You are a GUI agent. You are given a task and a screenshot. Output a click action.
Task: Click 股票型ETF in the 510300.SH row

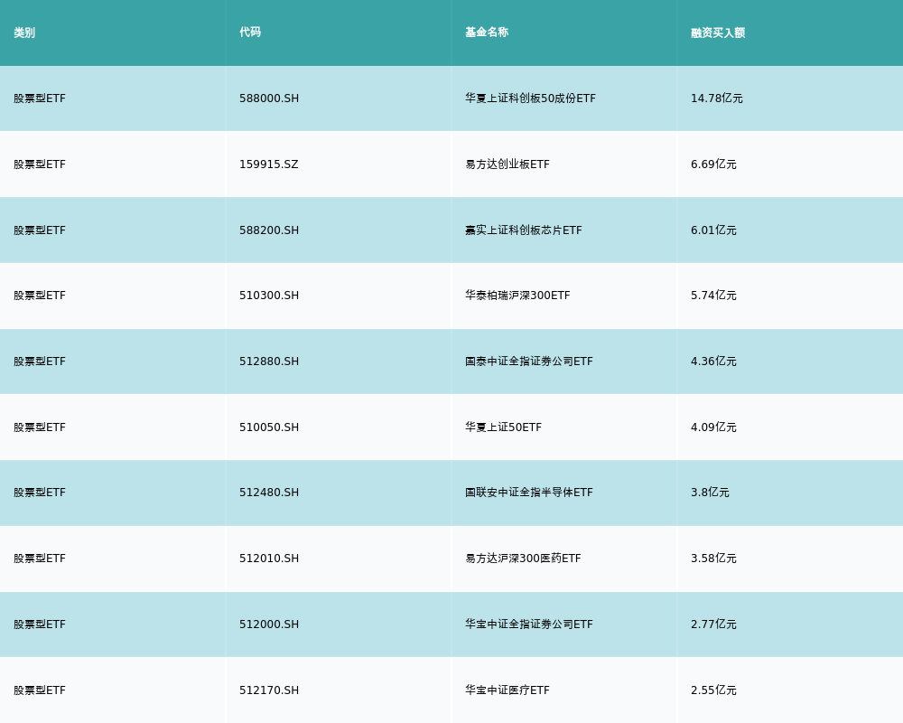click(x=40, y=296)
